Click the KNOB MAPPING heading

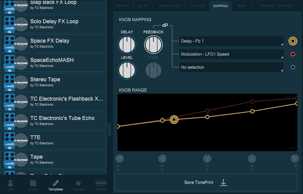point(135,20)
